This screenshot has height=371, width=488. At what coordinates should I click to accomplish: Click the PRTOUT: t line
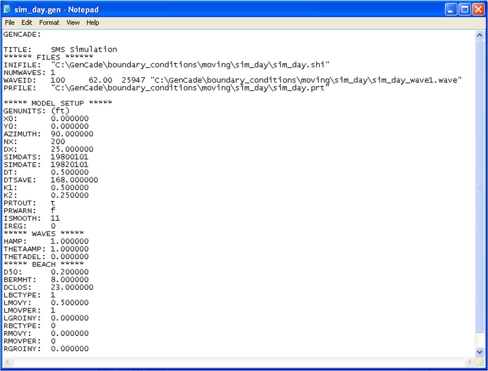coord(29,203)
